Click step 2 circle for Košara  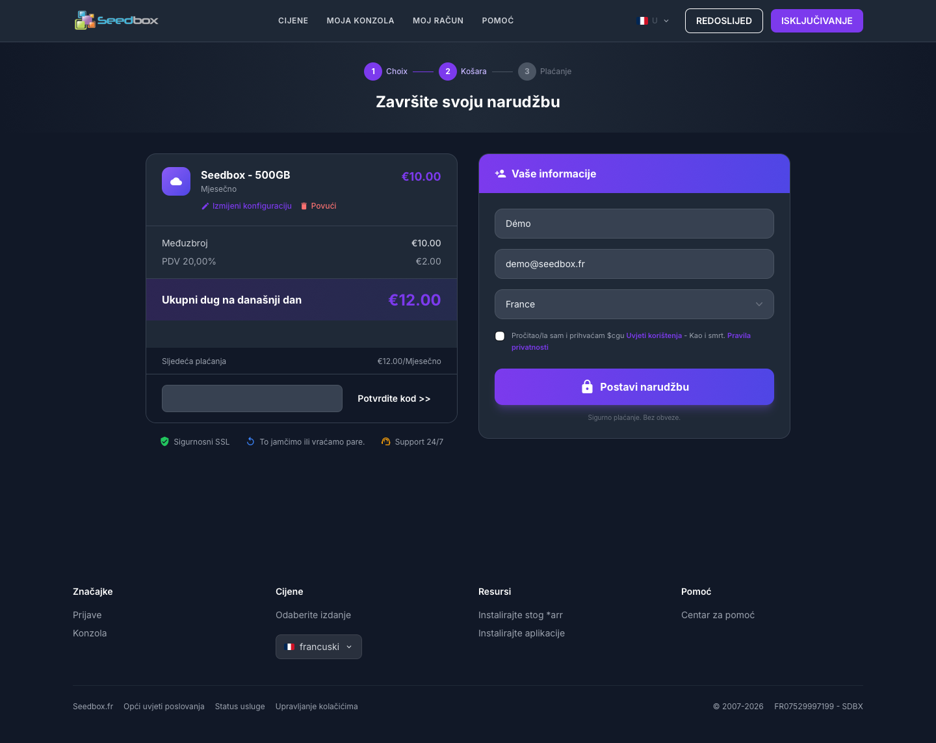click(448, 72)
